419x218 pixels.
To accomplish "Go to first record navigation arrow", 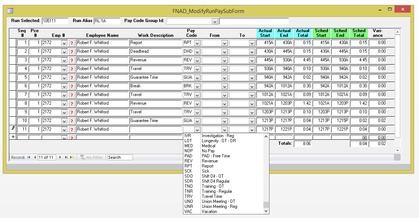I will pos(29,157).
